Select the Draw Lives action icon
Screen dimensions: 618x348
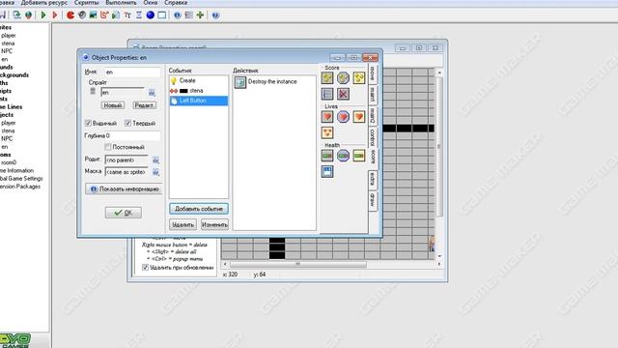coord(358,116)
